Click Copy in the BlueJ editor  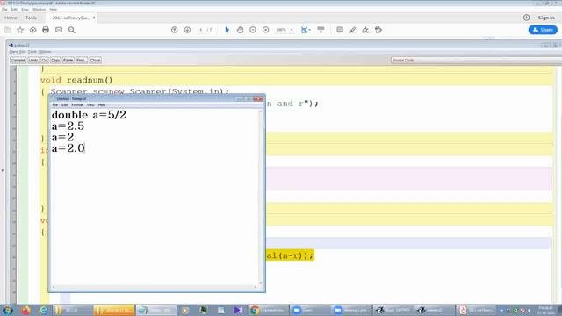[x=55, y=61]
